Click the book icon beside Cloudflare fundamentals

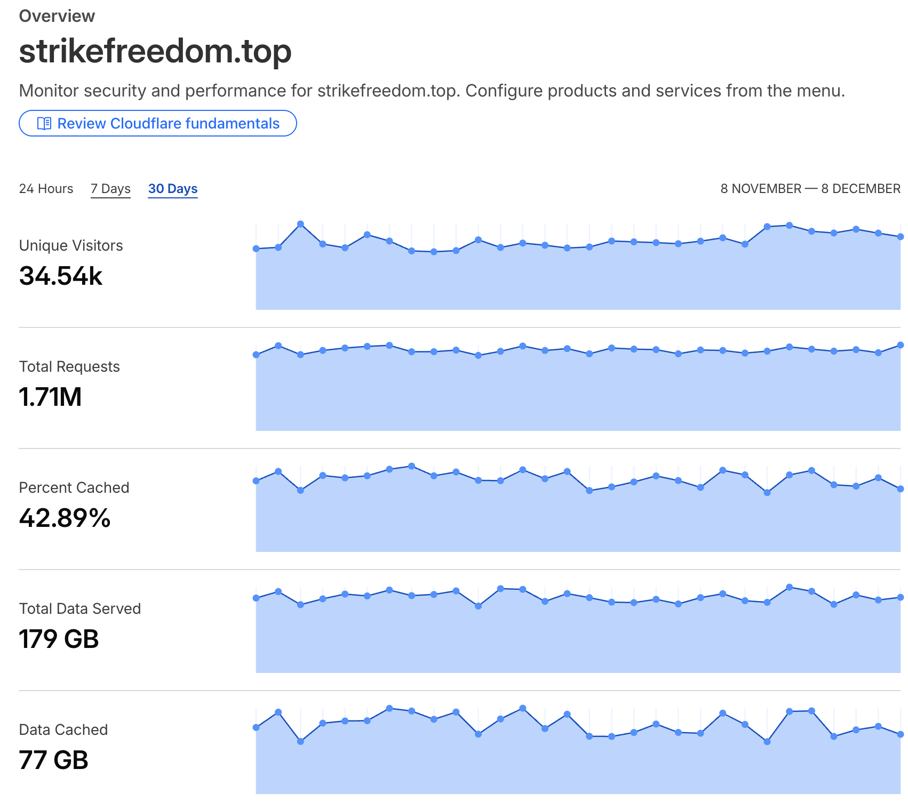tap(44, 124)
